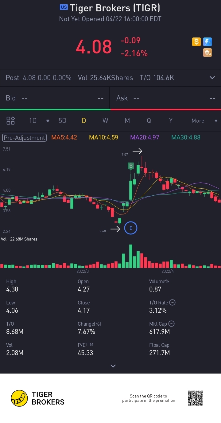Switch to the 5D chart tab

[62, 121]
